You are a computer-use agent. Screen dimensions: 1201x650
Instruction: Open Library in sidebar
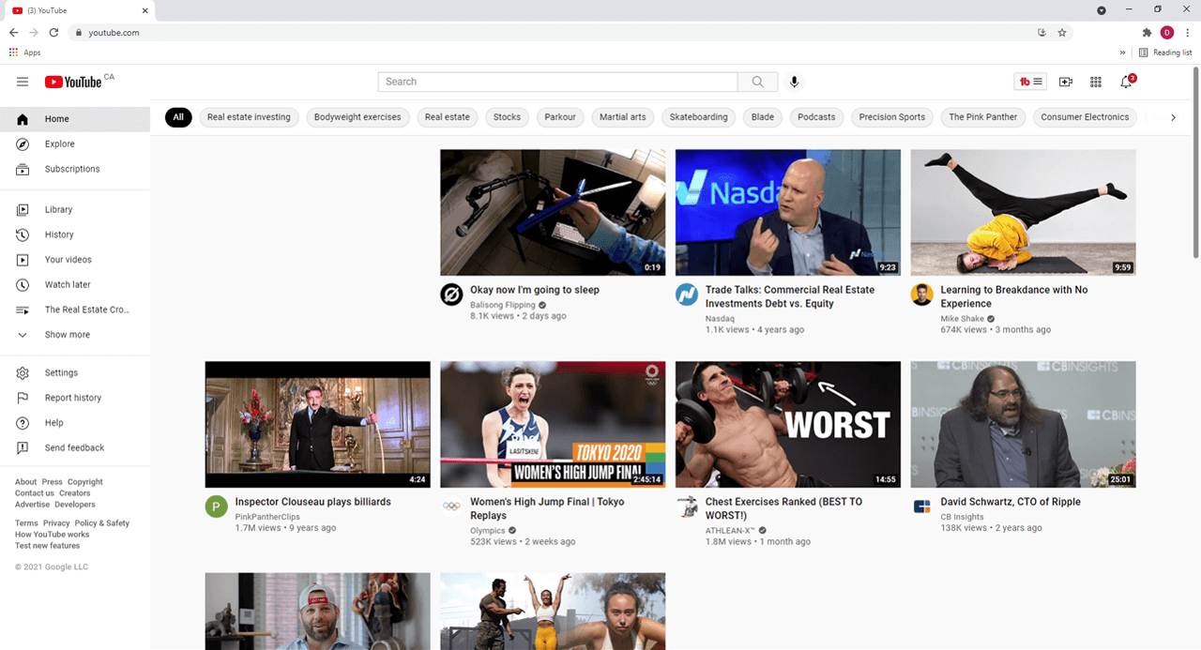tap(75, 210)
